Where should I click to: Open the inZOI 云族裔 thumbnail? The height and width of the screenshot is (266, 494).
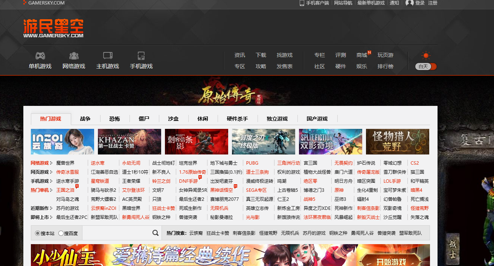pyautogui.click(x=63, y=142)
